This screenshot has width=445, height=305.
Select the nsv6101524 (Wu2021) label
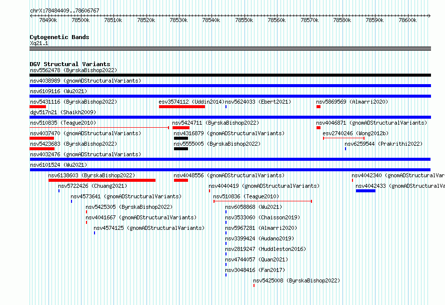[58, 165]
